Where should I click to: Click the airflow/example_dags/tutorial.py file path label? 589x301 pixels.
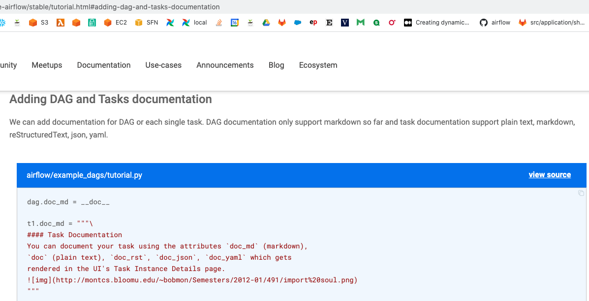[x=85, y=175]
